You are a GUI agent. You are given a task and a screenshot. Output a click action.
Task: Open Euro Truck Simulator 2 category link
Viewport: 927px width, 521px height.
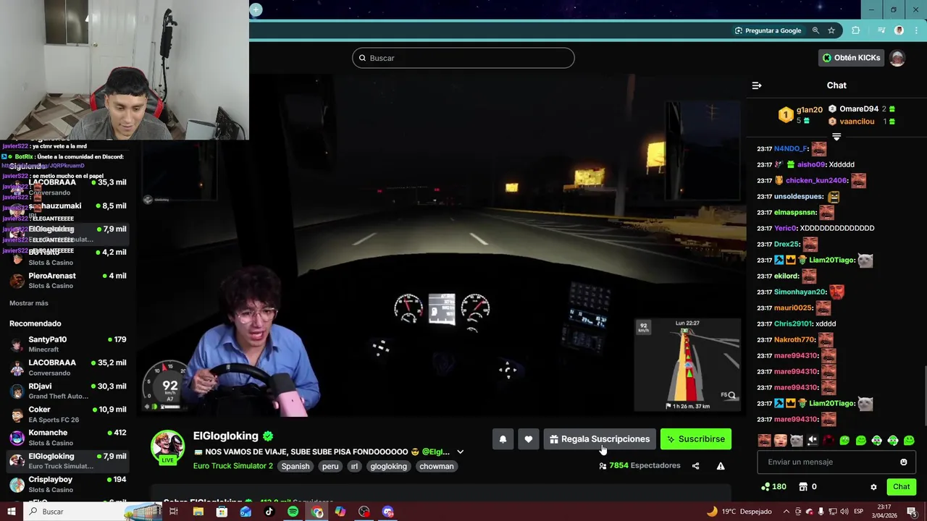click(233, 466)
